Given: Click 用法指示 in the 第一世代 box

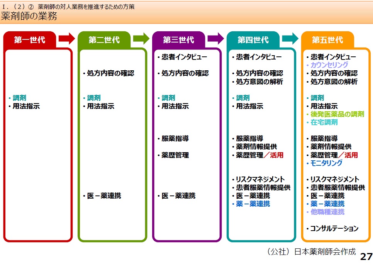Looking at the screenshot, I should [x=26, y=106].
